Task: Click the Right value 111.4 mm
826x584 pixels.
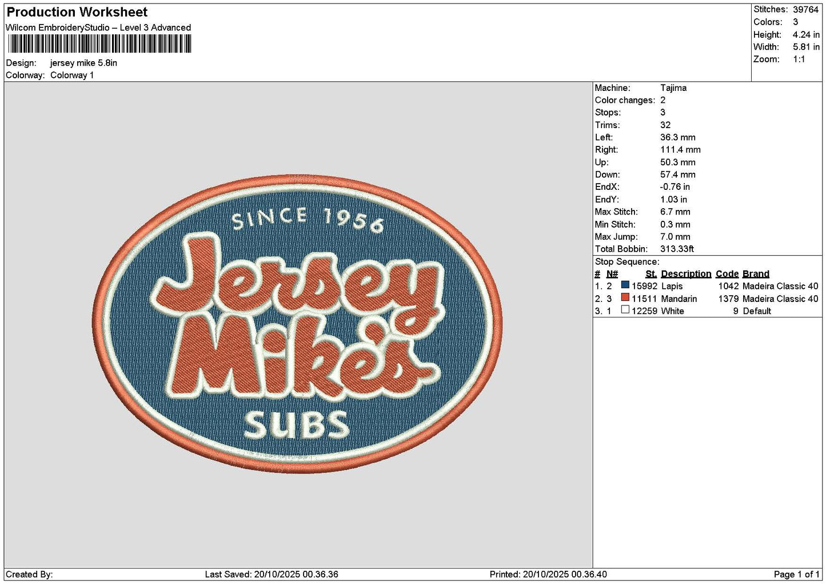Action: [680, 150]
